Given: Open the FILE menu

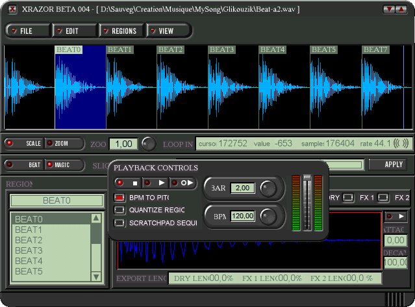Looking at the screenshot, I should (x=27, y=31).
